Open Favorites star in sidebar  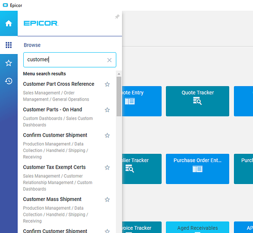click(x=8, y=63)
